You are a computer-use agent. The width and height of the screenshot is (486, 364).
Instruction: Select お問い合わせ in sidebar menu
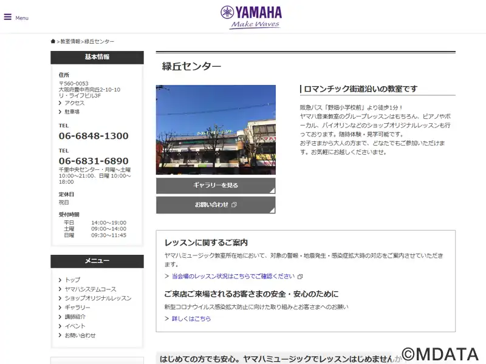tap(80, 335)
